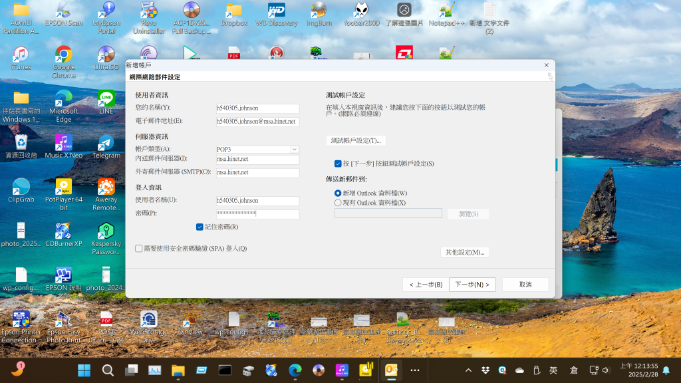Open File Explorer from the taskbar
This screenshot has height=383, width=681.
(178, 370)
